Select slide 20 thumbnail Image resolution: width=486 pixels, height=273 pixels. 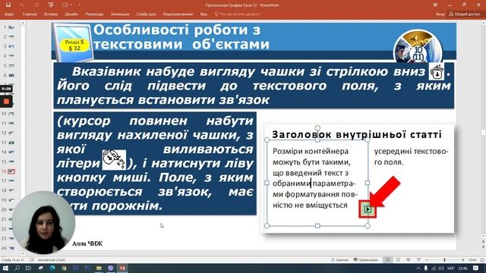pyautogui.click(x=11, y=209)
